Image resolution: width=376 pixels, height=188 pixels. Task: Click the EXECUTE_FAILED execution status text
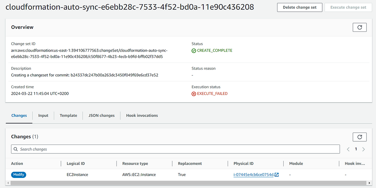pyautogui.click(x=212, y=94)
